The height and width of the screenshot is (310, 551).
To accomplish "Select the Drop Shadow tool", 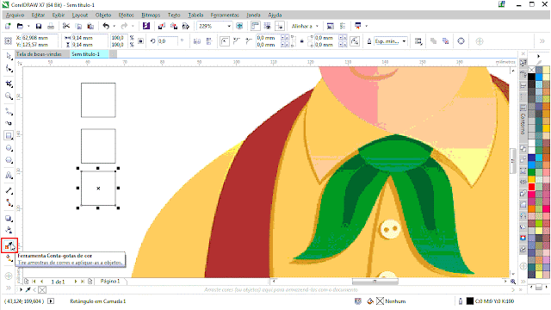I will click(x=9, y=218).
